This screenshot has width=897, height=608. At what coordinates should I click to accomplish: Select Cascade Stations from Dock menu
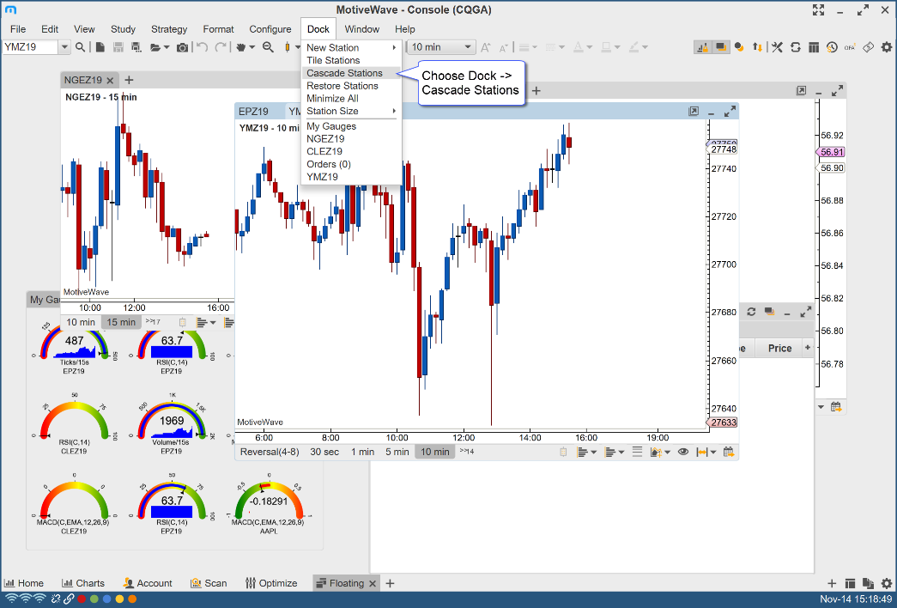coord(344,73)
